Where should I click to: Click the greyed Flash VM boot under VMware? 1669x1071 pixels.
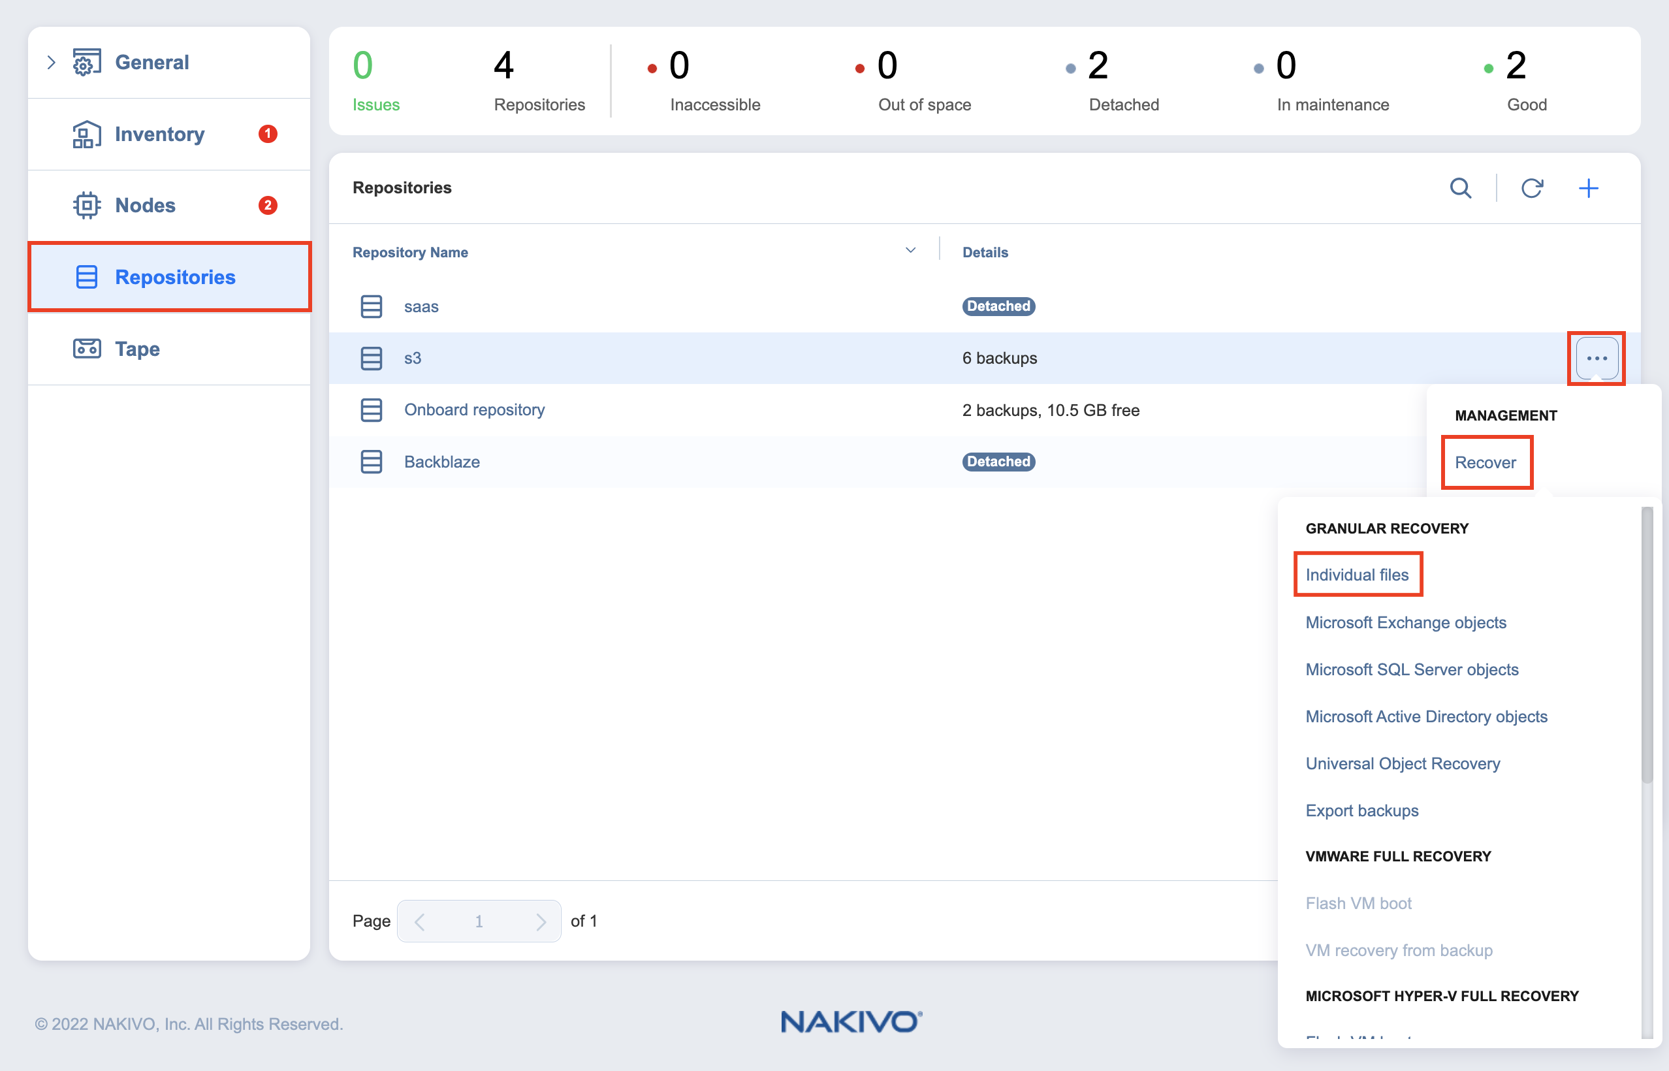(x=1358, y=903)
